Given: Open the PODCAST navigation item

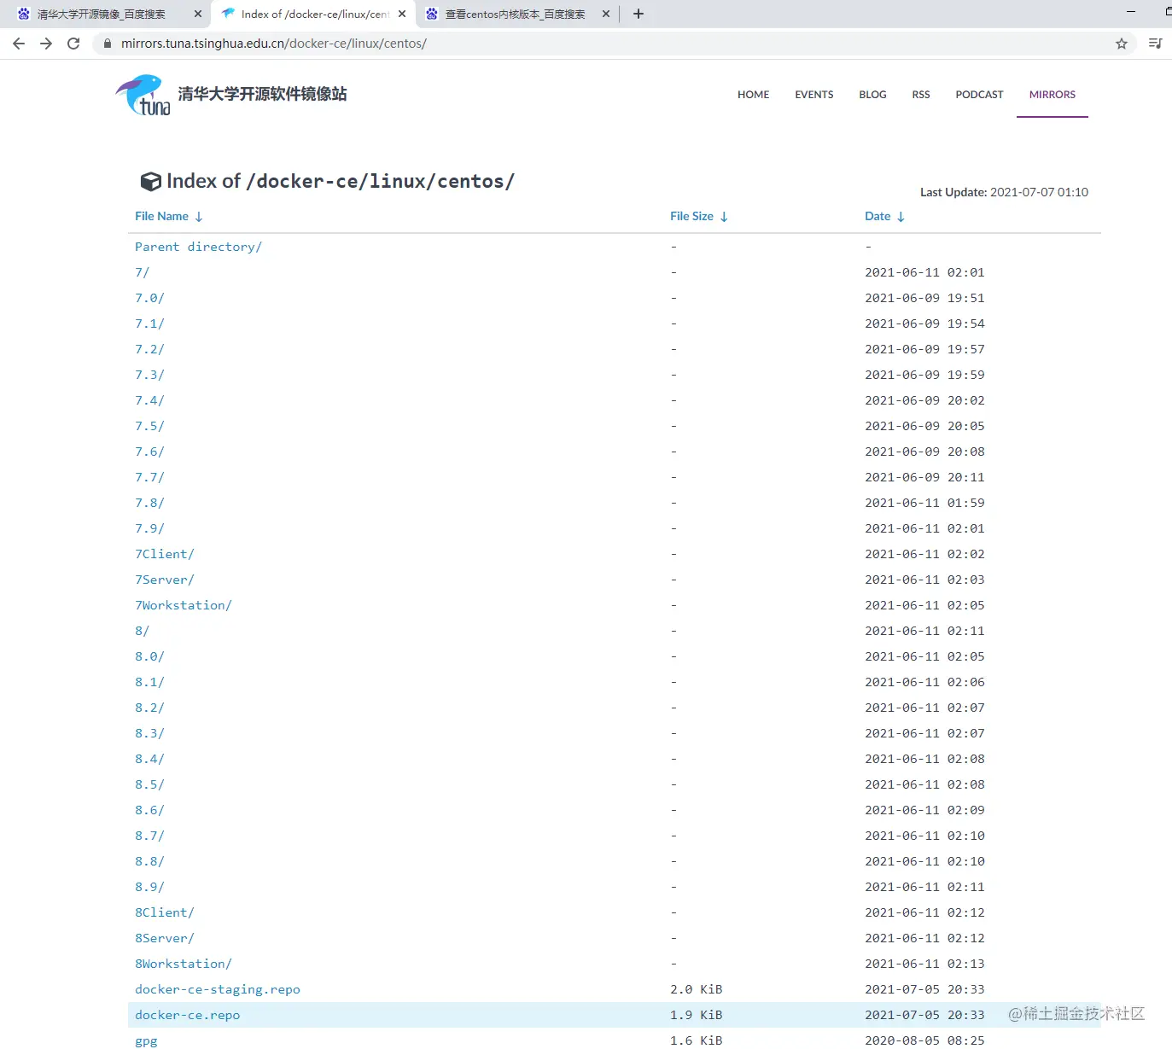Looking at the screenshot, I should 979,95.
